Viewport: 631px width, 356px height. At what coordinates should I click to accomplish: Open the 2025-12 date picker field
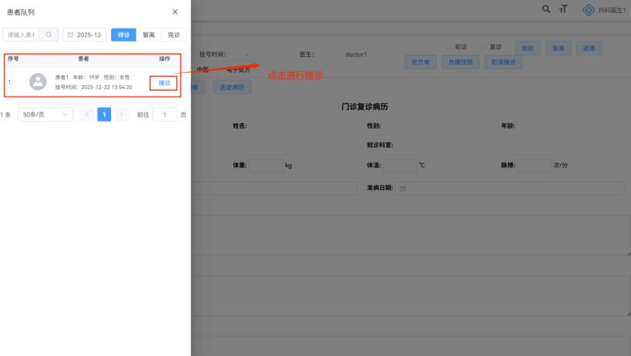click(x=90, y=35)
